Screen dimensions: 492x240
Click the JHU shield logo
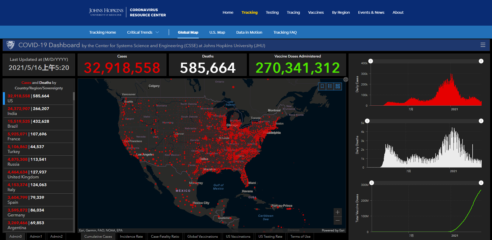(x=11, y=45)
